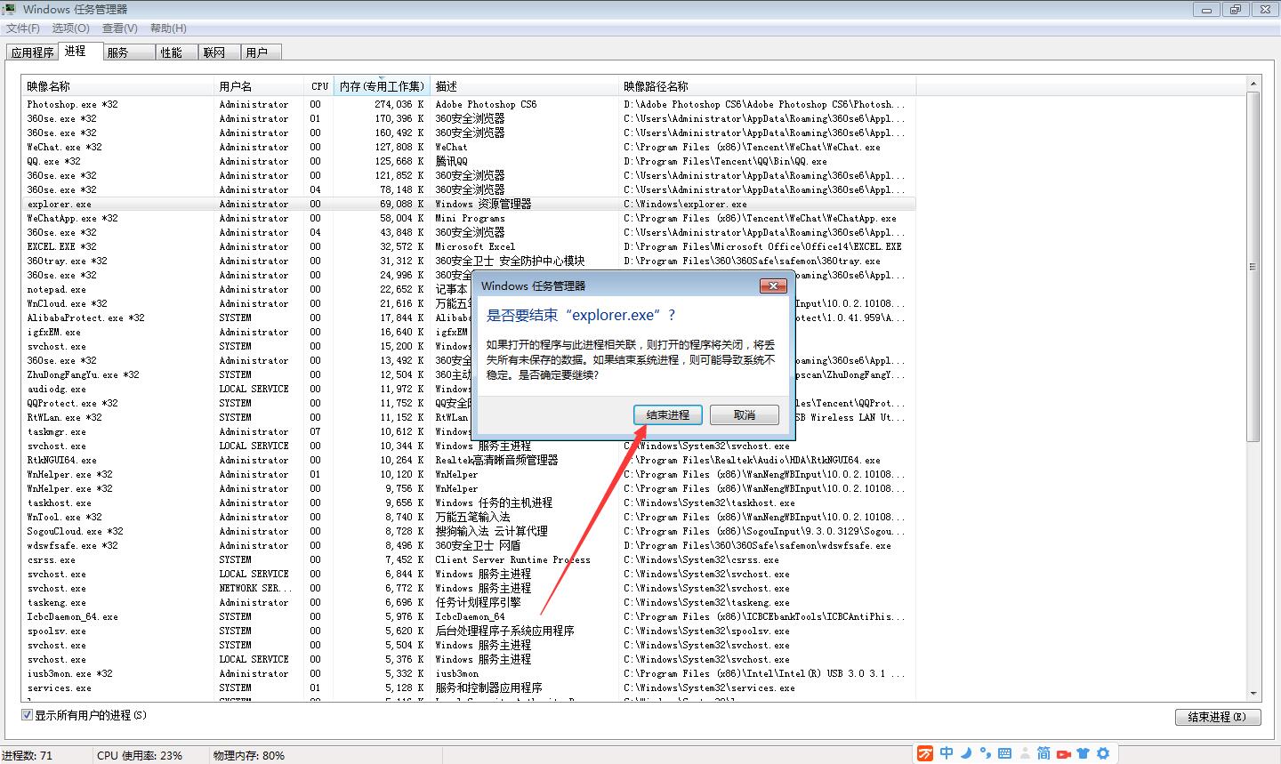Toggle the 中 Chinese/English mode icon
The width and height of the screenshot is (1281, 764).
[947, 753]
